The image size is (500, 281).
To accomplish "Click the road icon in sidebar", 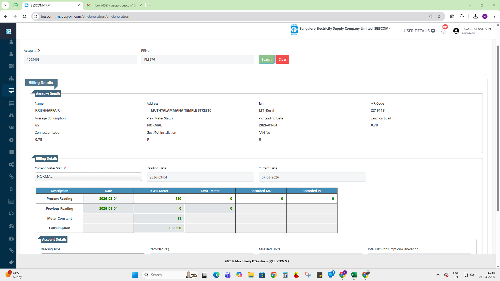I will pos(11,115).
